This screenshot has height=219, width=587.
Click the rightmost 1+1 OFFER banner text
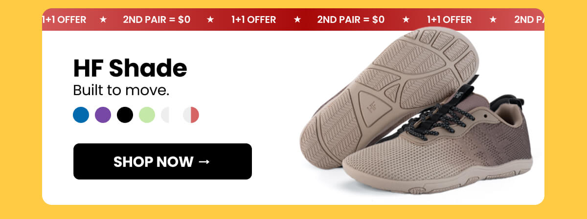(x=449, y=20)
